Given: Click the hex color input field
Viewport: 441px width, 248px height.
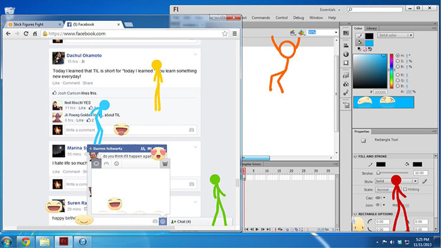Looking at the screenshot, I should tap(381, 92).
